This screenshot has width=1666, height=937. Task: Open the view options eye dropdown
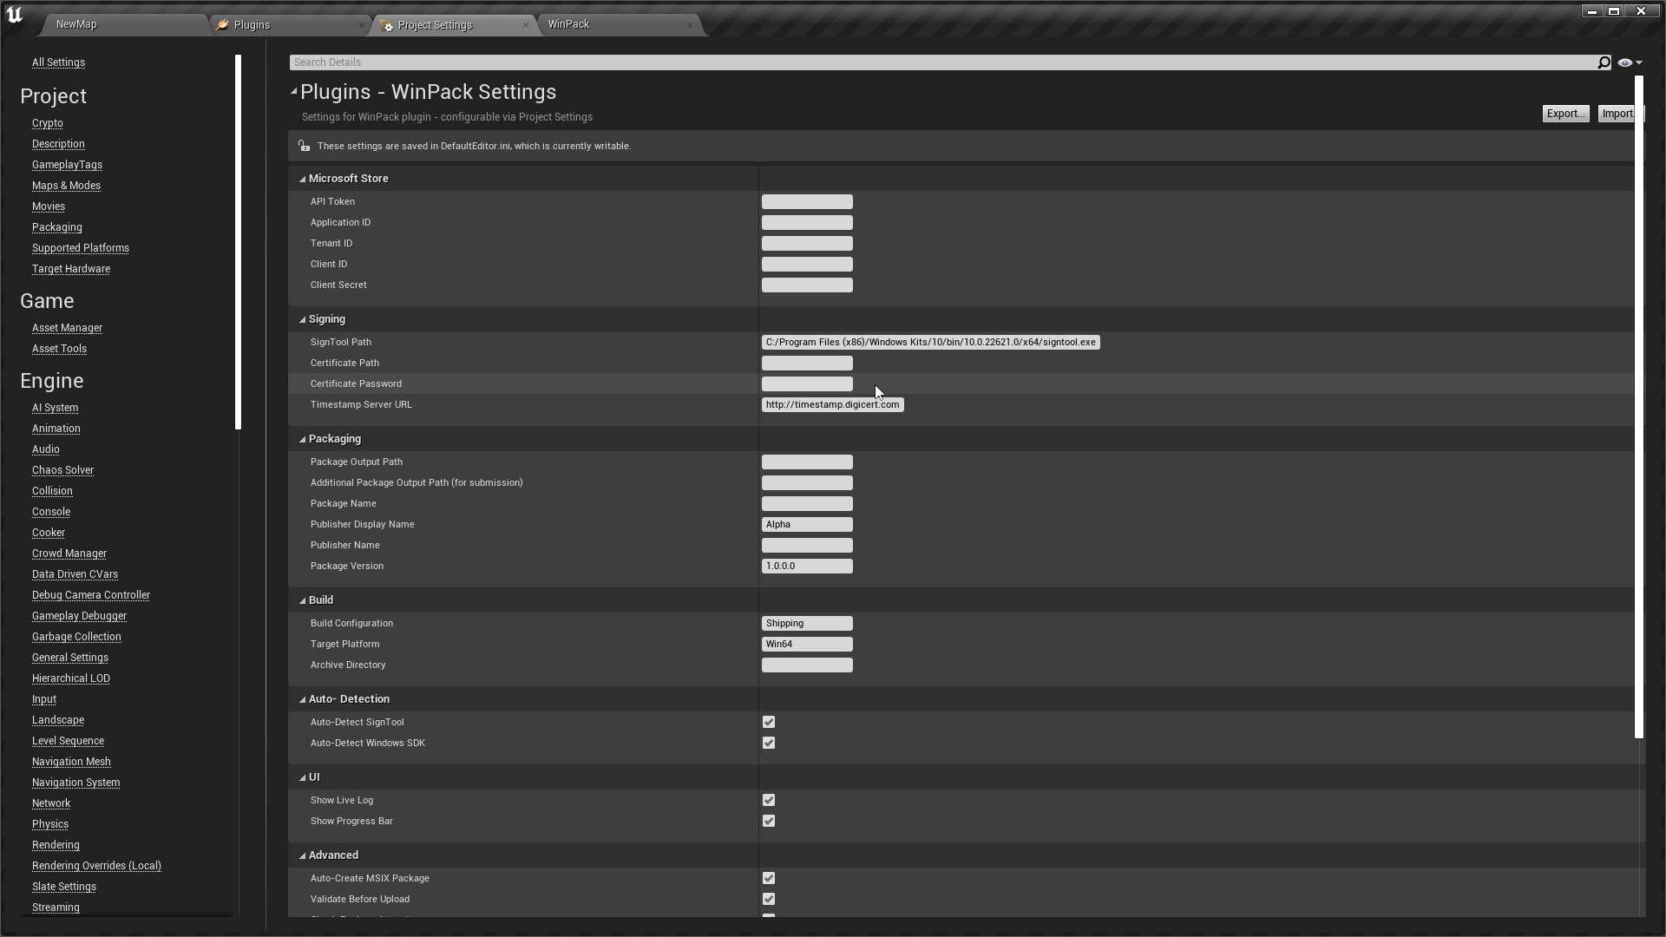pos(1629,62)
